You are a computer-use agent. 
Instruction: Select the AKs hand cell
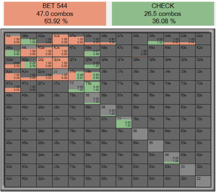pos(29,39)
